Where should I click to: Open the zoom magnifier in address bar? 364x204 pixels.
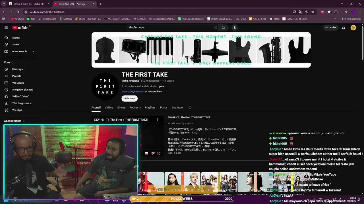point(307,12)
